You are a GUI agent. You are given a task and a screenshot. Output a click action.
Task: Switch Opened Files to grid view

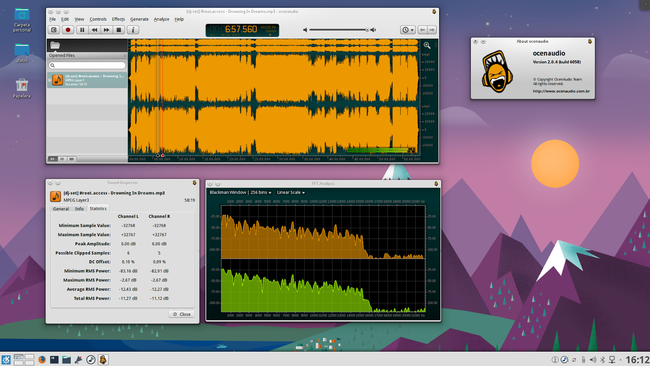pos(72,159)
